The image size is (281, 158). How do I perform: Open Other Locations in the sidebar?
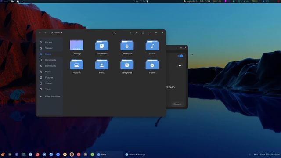pyautogui.click(x=50, y=97)
